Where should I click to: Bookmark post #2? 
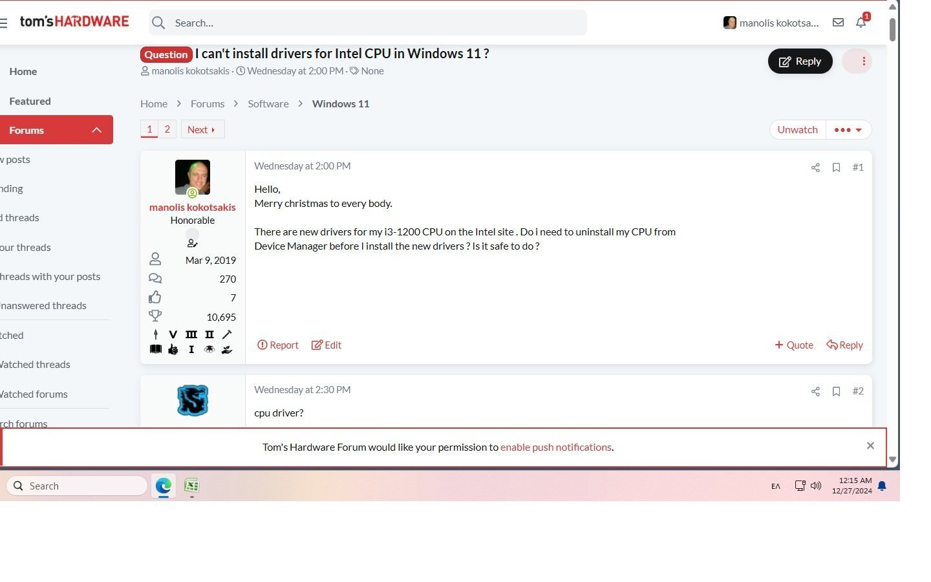coord(836,391)
